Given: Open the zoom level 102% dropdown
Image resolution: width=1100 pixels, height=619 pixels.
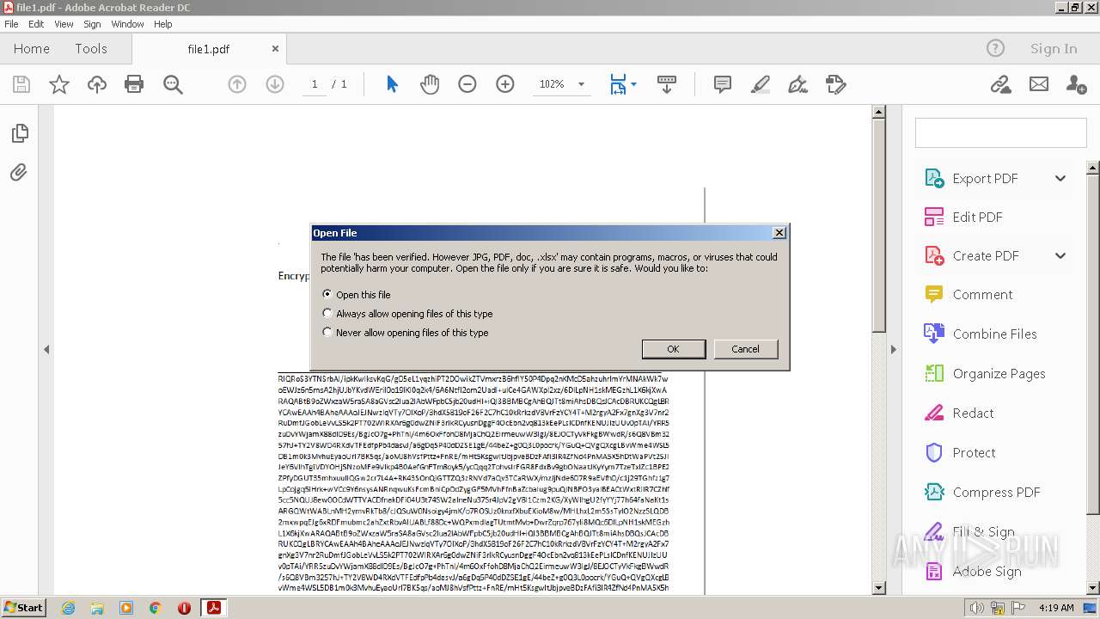Looking at the screenshot, I should point(582,84).
